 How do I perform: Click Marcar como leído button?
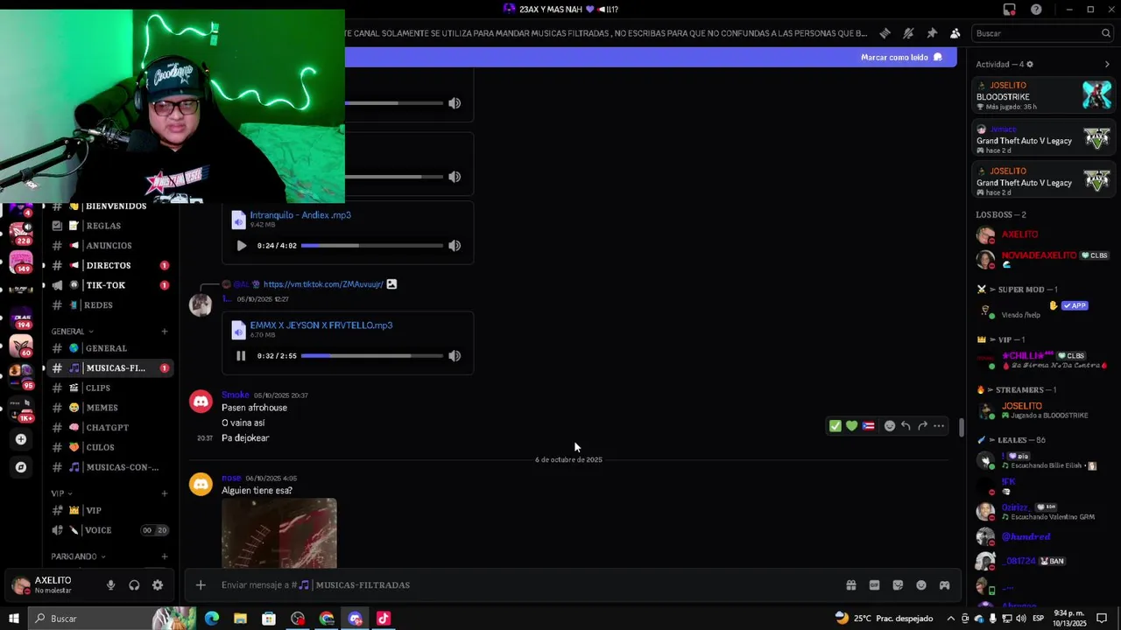[x=901, y=57]
